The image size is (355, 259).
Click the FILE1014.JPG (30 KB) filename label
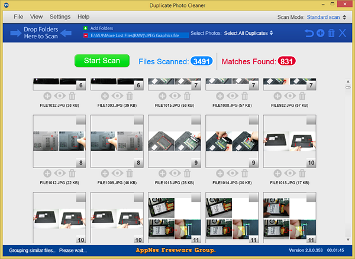click(x=232, y=183)
